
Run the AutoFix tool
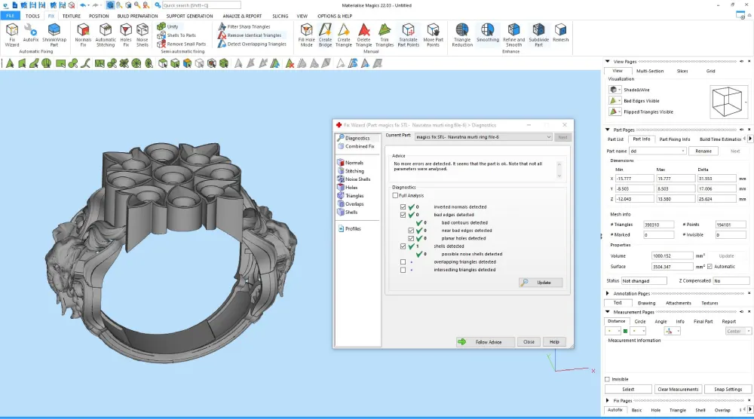tap(31, 32)
